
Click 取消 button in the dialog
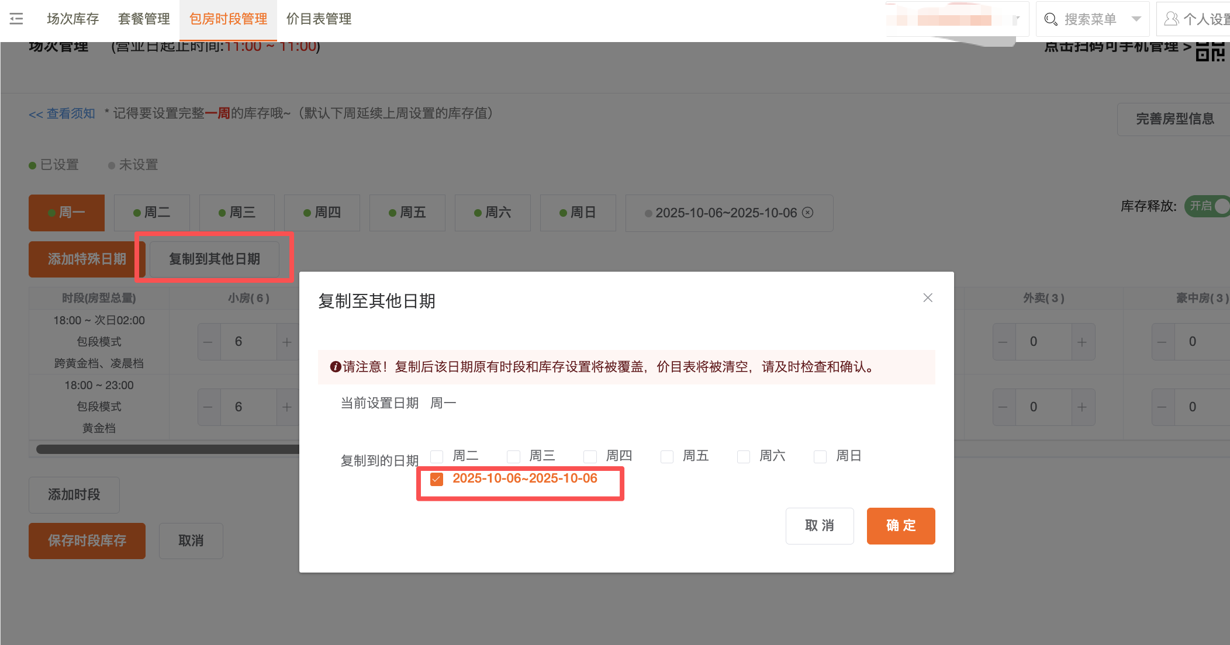tap(819, 526)
